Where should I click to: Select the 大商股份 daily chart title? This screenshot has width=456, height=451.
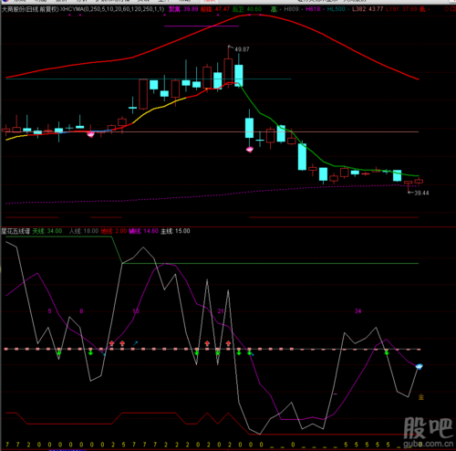click(30, 9)
